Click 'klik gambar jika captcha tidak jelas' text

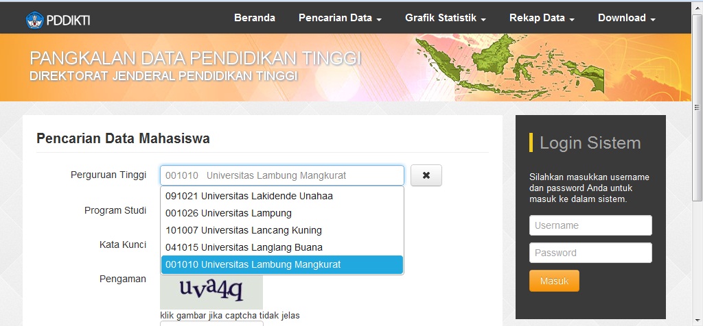230,315
